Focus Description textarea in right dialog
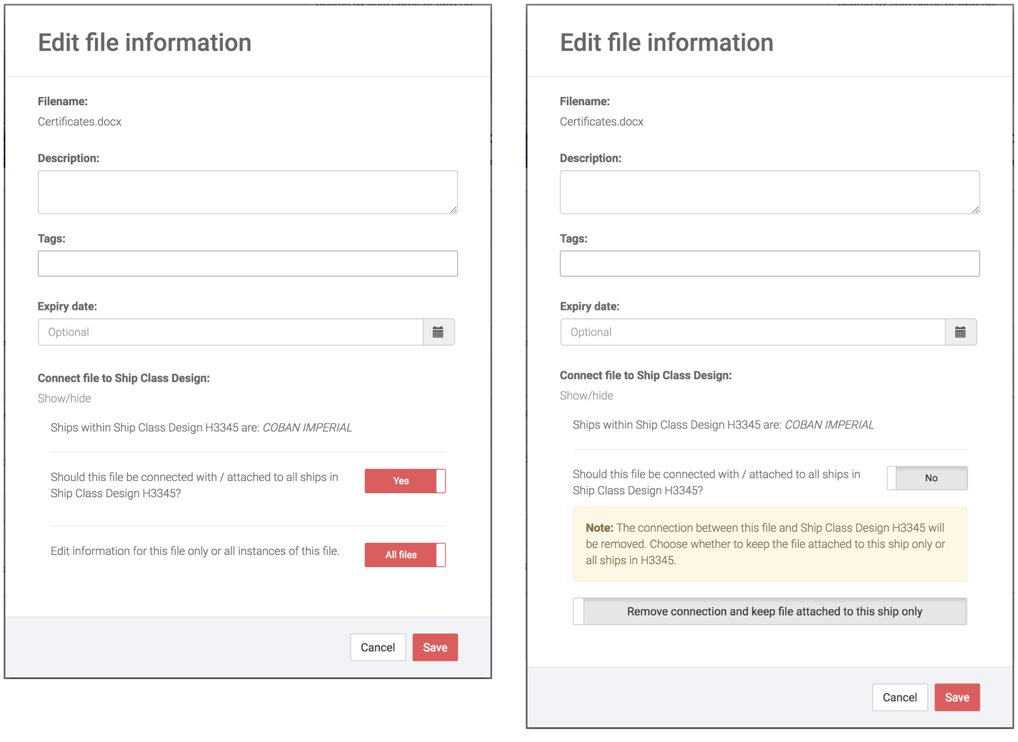This screenshot has height=742, width=1018. [x=769, y=192]
